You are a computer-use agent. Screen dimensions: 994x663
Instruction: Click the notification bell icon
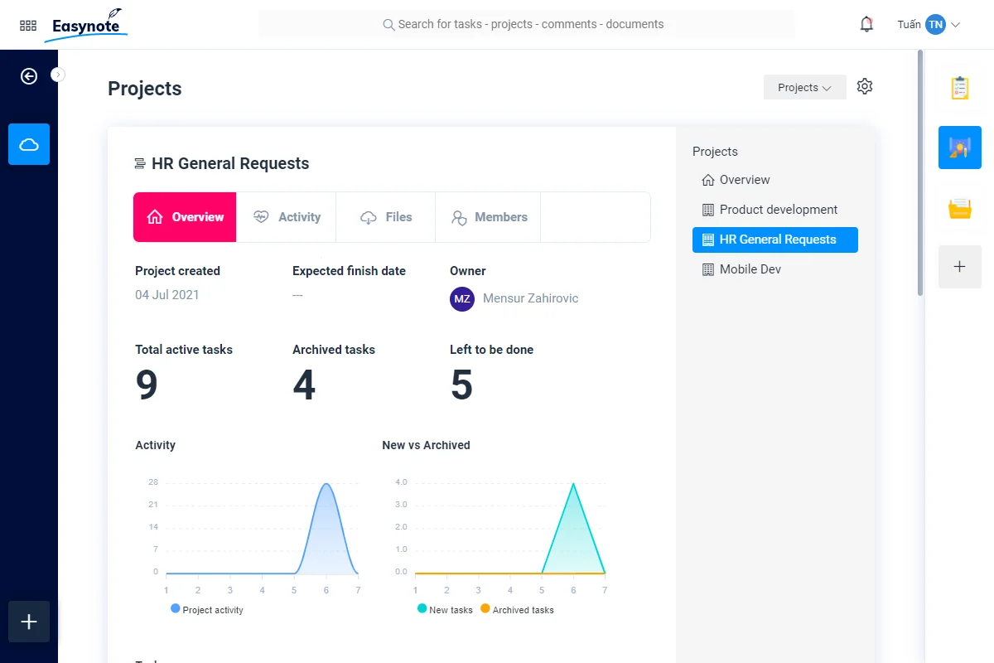866,25
